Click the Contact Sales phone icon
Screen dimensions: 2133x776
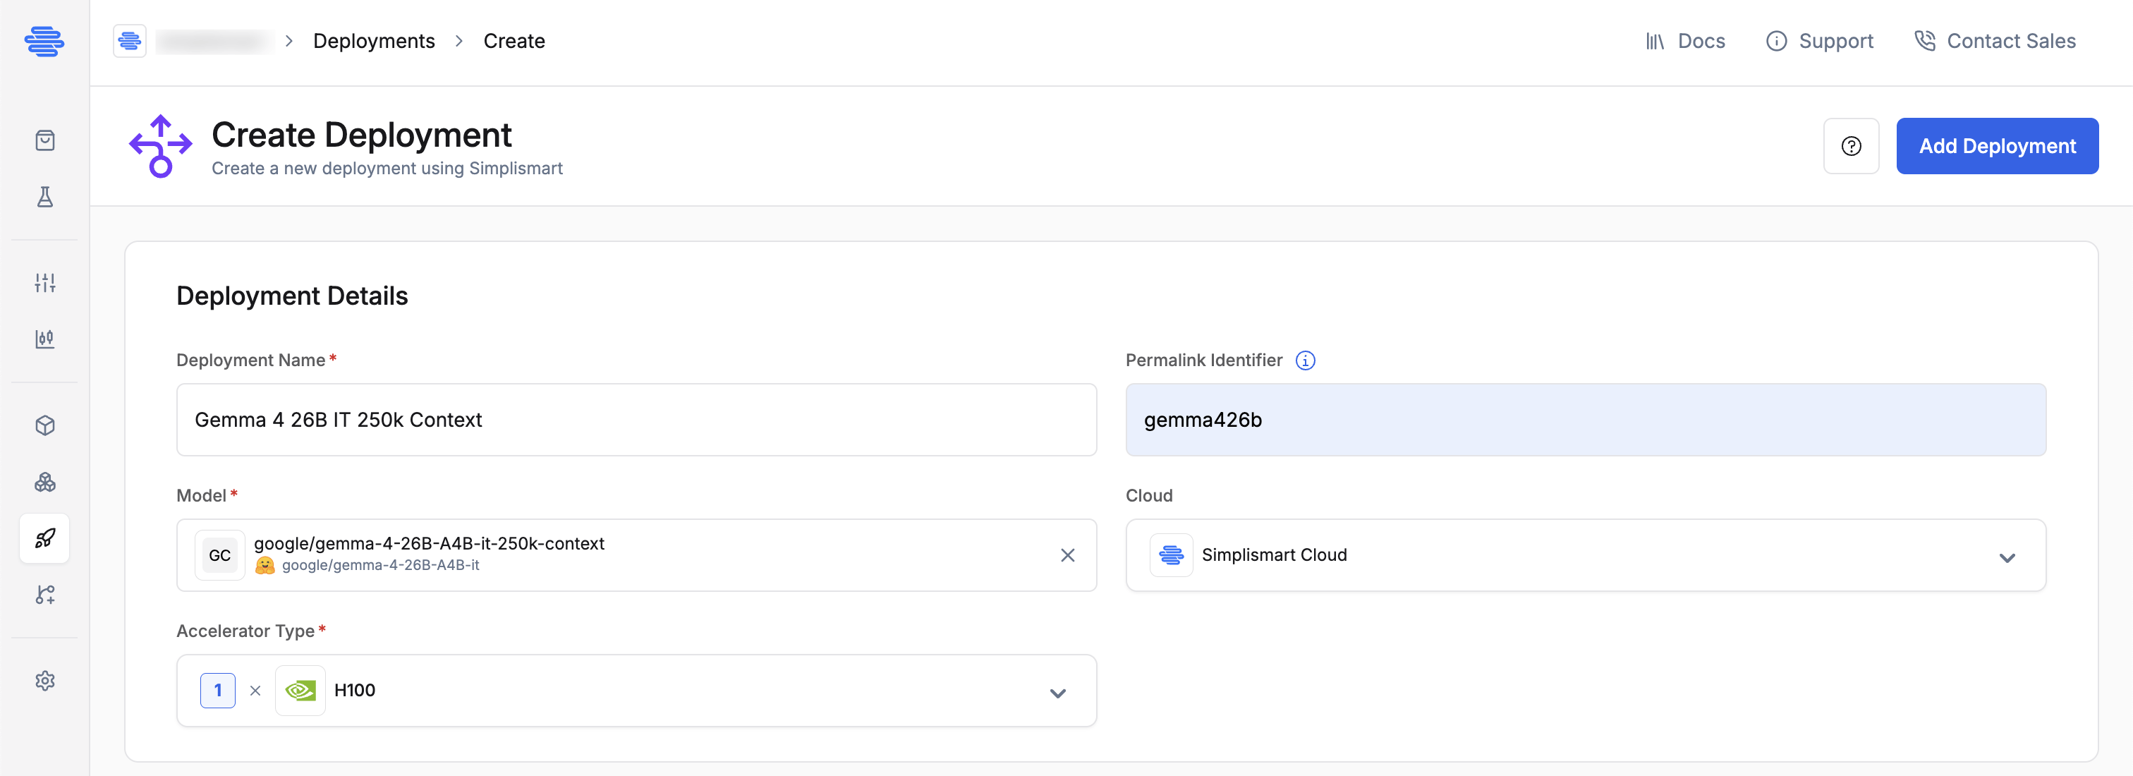(1924, 41)
